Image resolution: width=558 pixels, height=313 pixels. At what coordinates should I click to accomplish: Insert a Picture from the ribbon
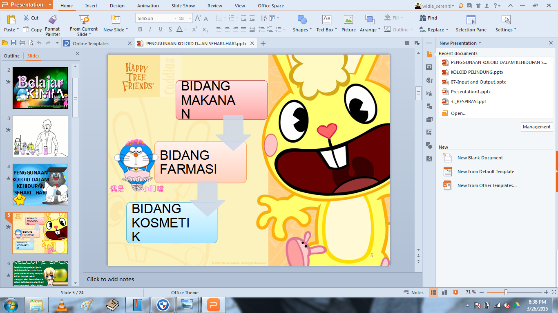pos(348,24)
